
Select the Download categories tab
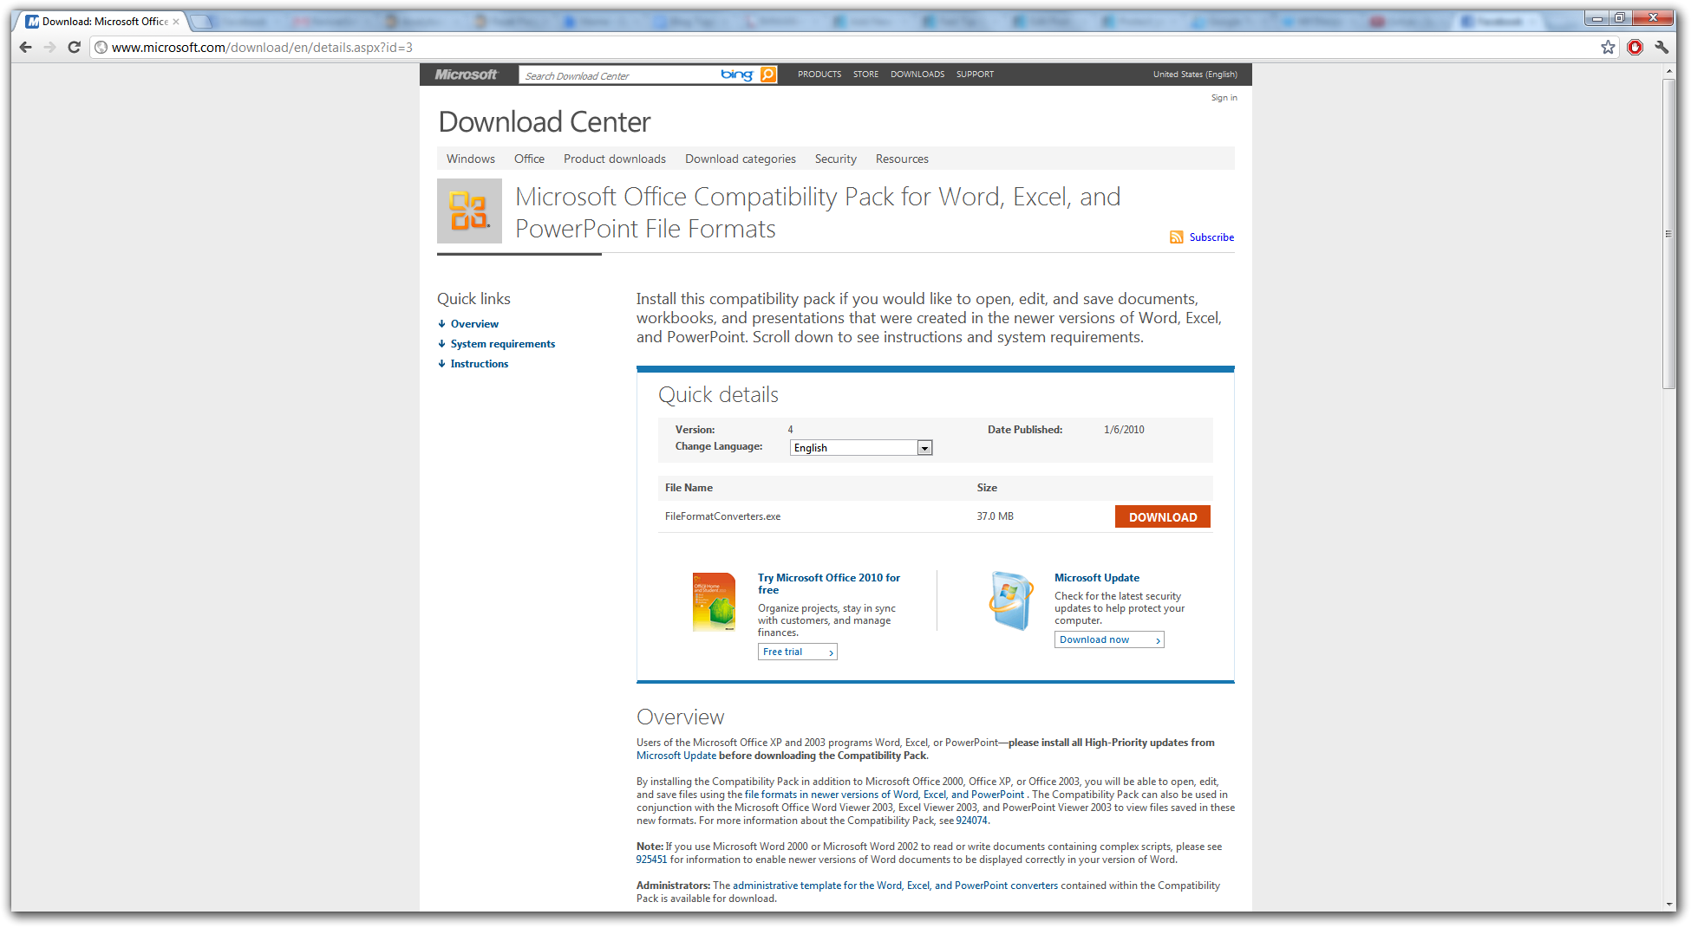741,159
